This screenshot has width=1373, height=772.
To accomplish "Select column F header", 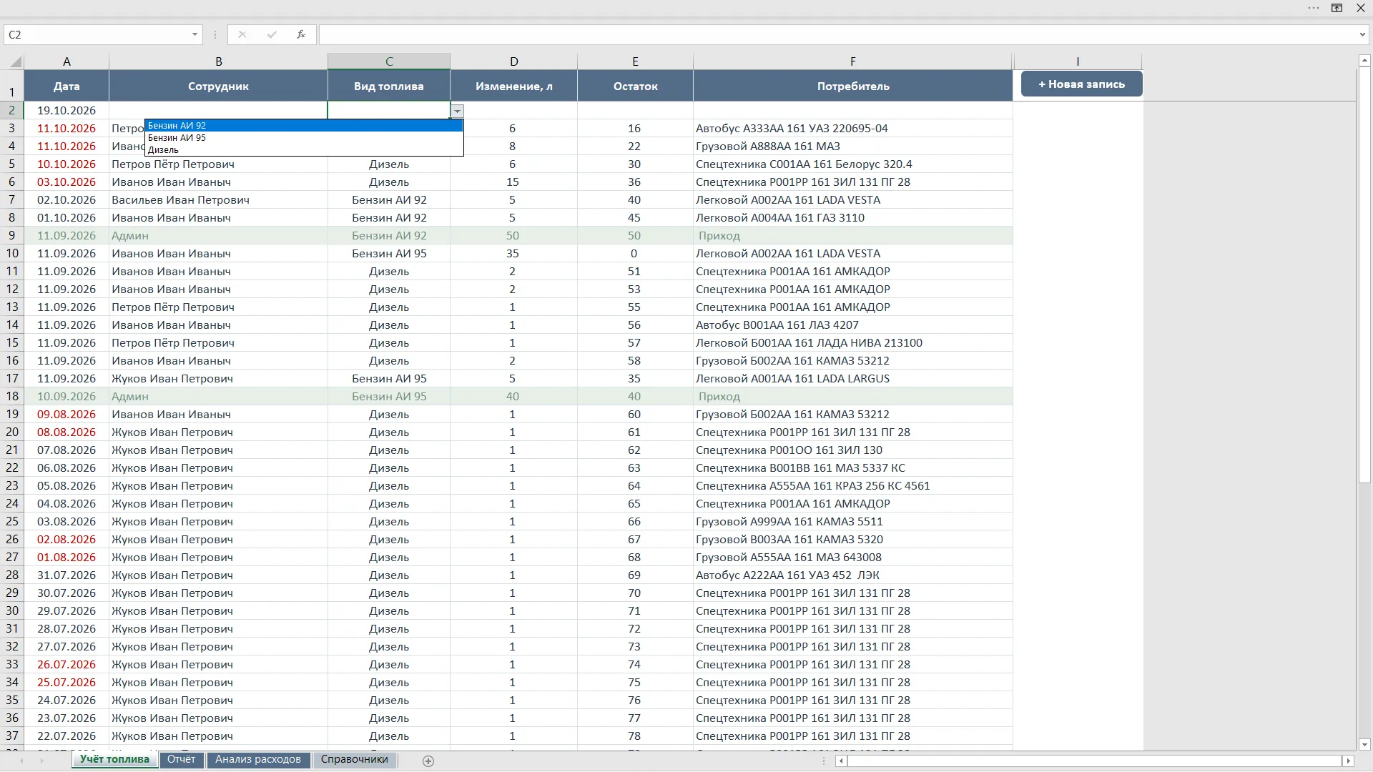I will (852, 61).
